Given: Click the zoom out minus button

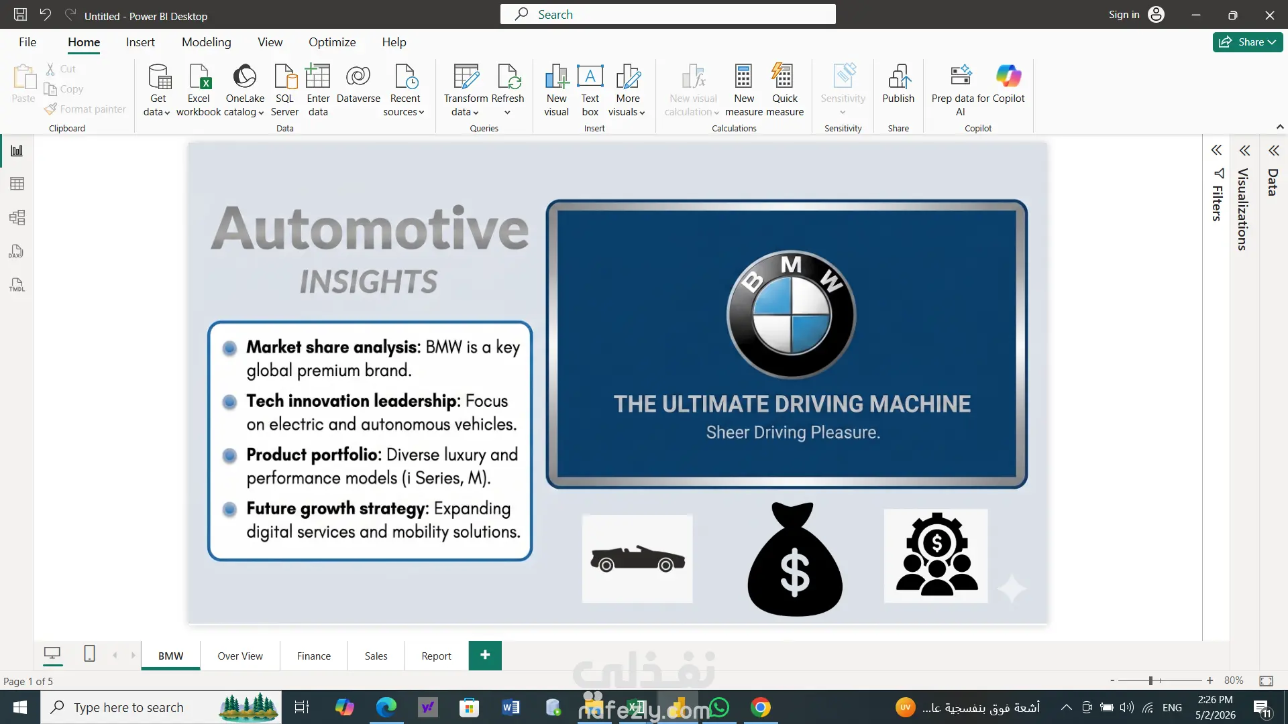Looking at the screenshot, I should [x=1112, y=680].
